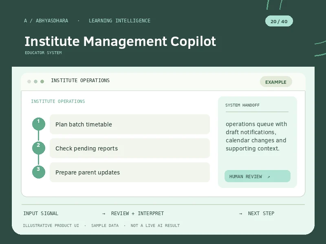
Task: Click the A / ABHYASDHARA brand text
Action: click(x=46, y=21)
